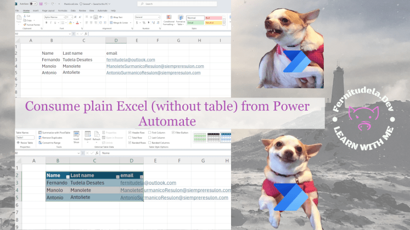410x230 pixels.
Task: Click the Increase Font Size icon
Action: (x=75, y=17)
